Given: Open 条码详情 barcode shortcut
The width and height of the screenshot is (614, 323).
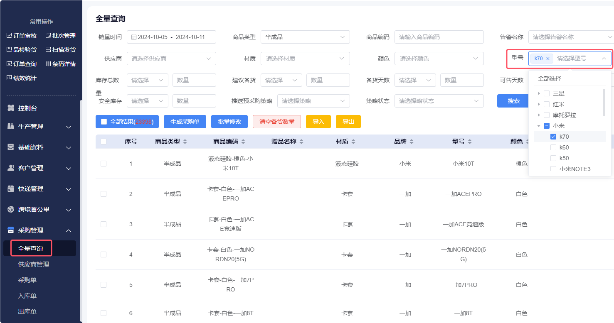Looking at the screenshot, I should click(x=48, y=64).
